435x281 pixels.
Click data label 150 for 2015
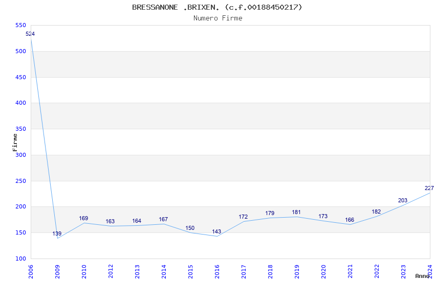(x=190, y=228)
